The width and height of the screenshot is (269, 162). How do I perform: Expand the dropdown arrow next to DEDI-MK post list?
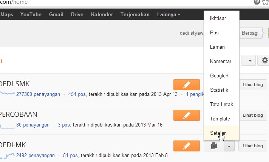click(229, 146)
